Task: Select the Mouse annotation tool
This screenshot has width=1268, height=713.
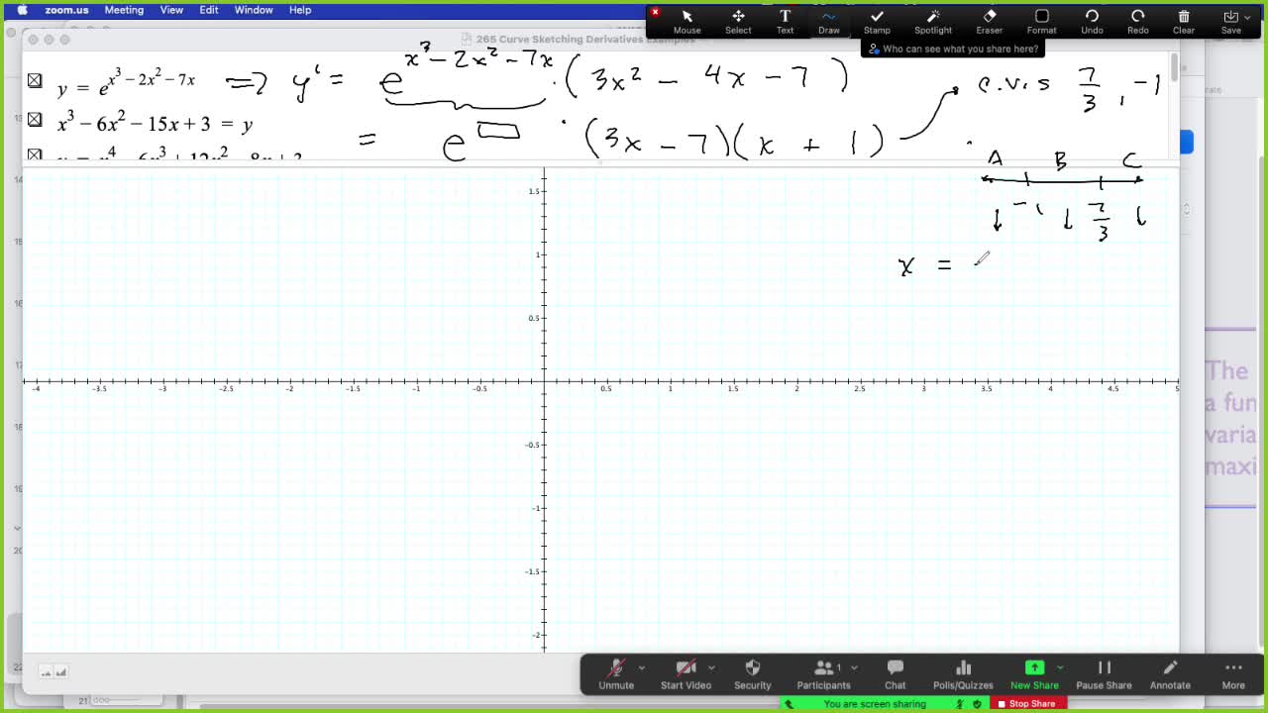Action: (687, 21)
